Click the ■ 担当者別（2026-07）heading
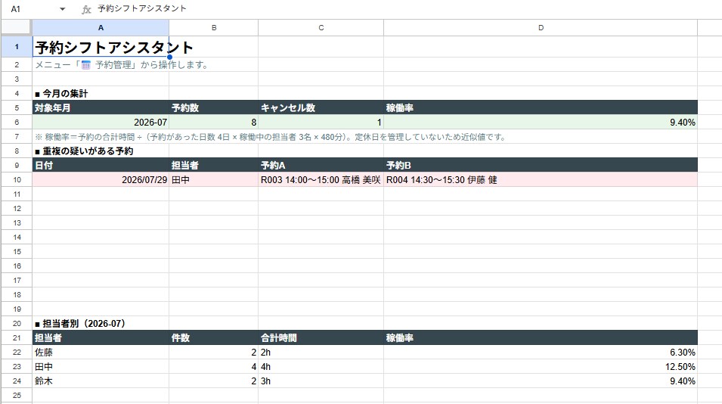The height and width of the screenshot is (404, 722). pyautogui.click(x=101, y=323)
